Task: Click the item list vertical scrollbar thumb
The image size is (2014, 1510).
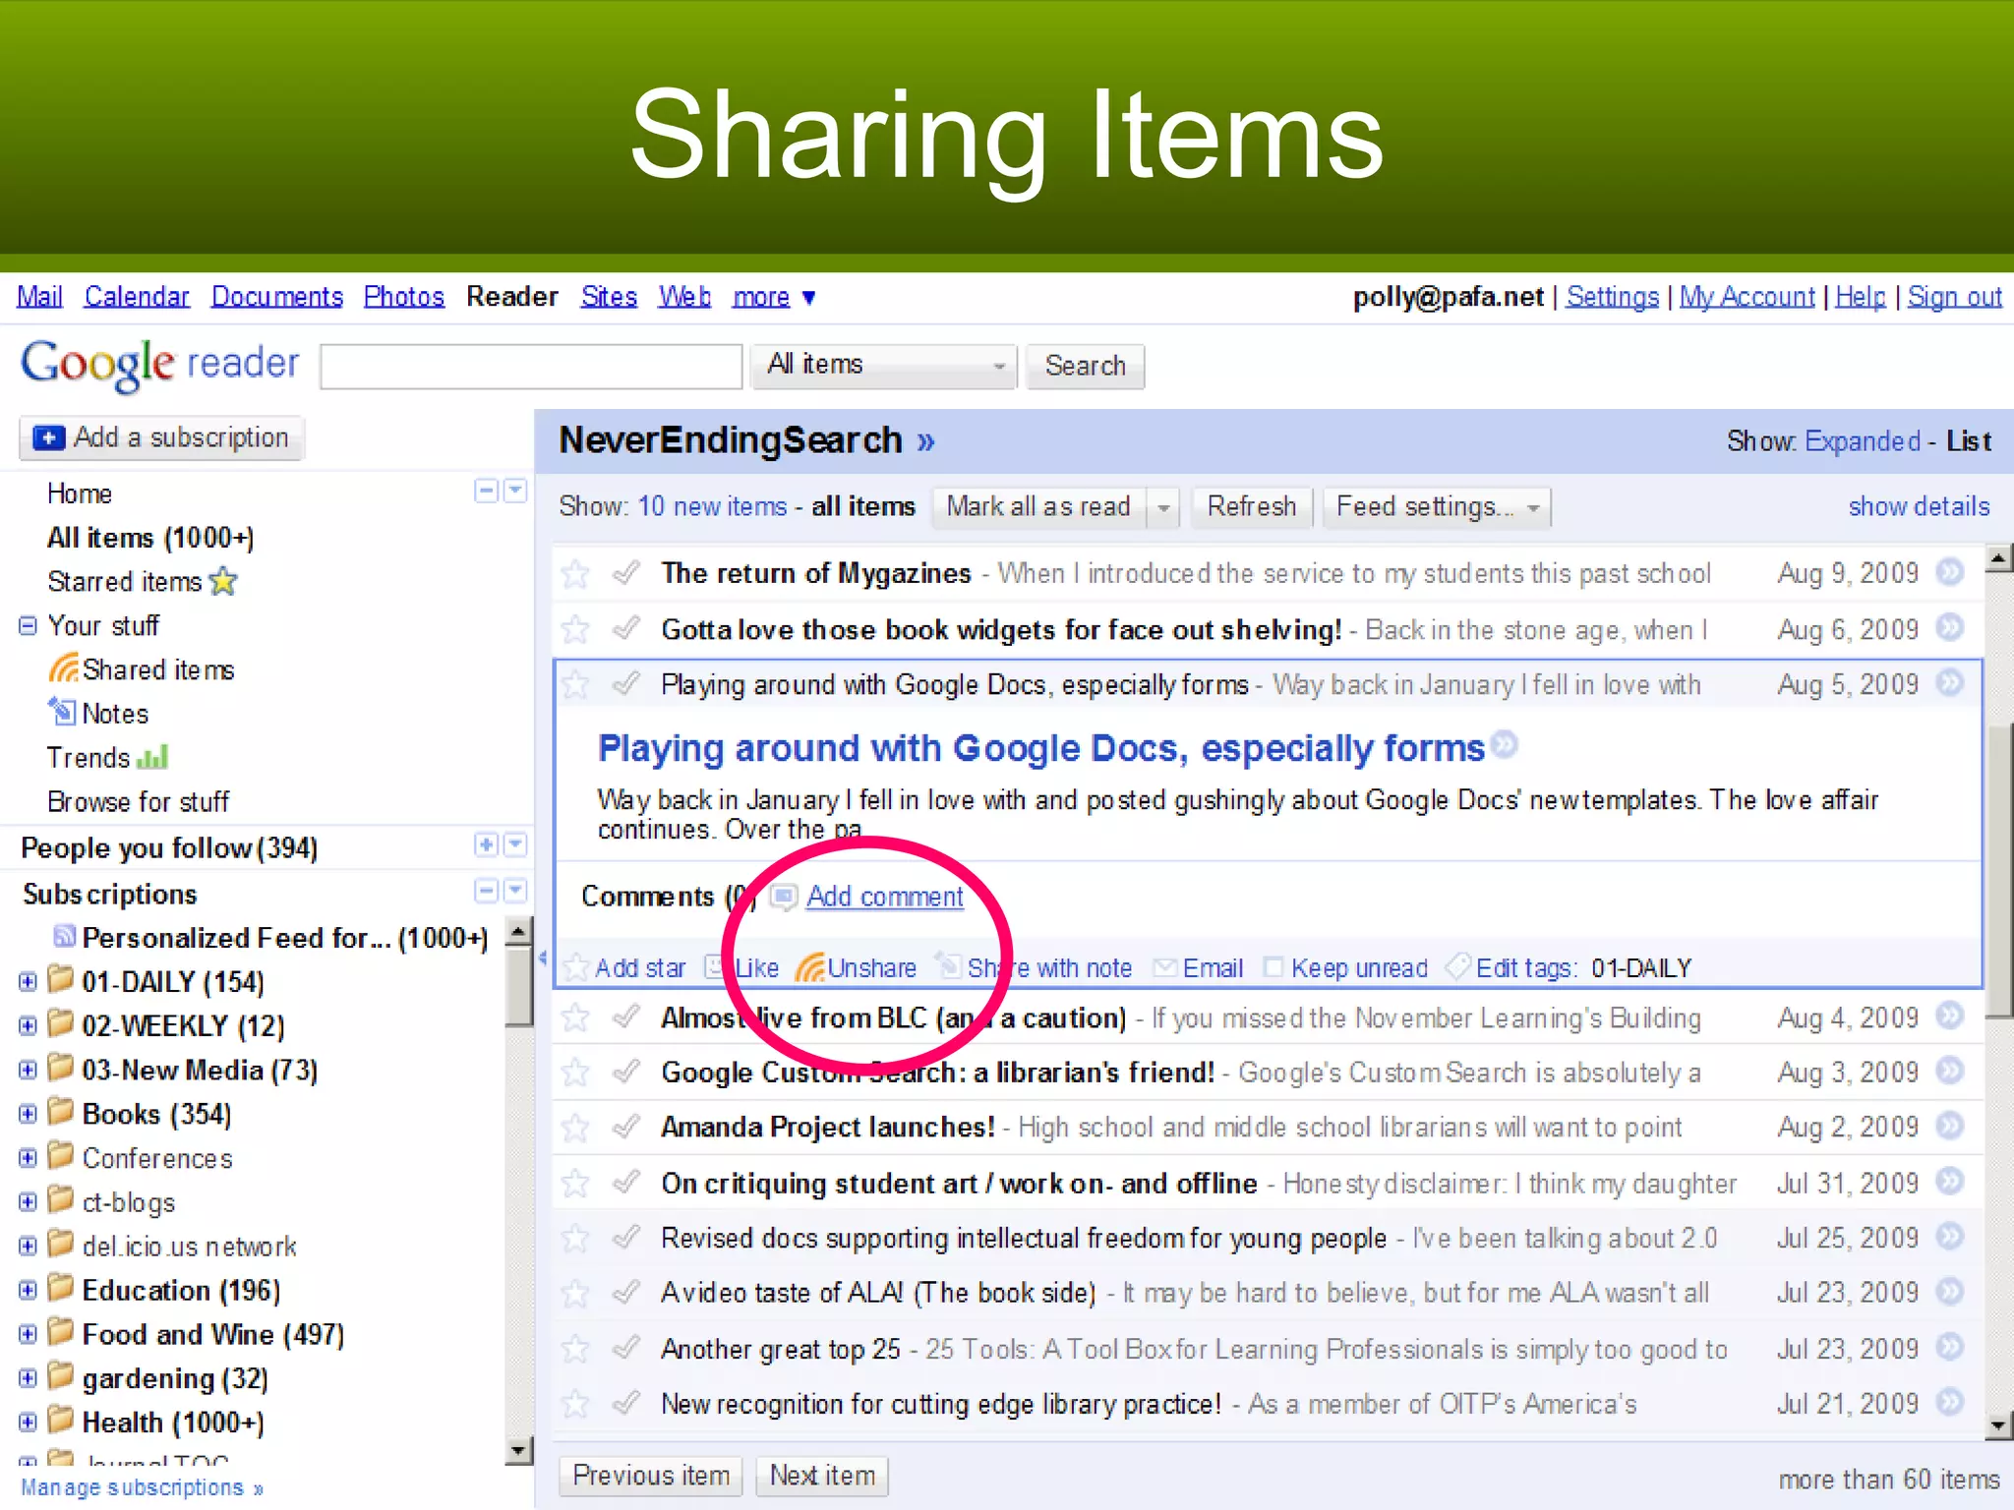Action: click(x=1998, y=870)
